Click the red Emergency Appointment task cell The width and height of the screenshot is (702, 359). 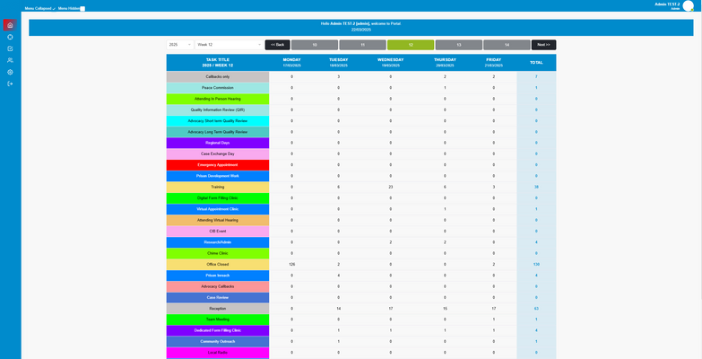(218, 165)
